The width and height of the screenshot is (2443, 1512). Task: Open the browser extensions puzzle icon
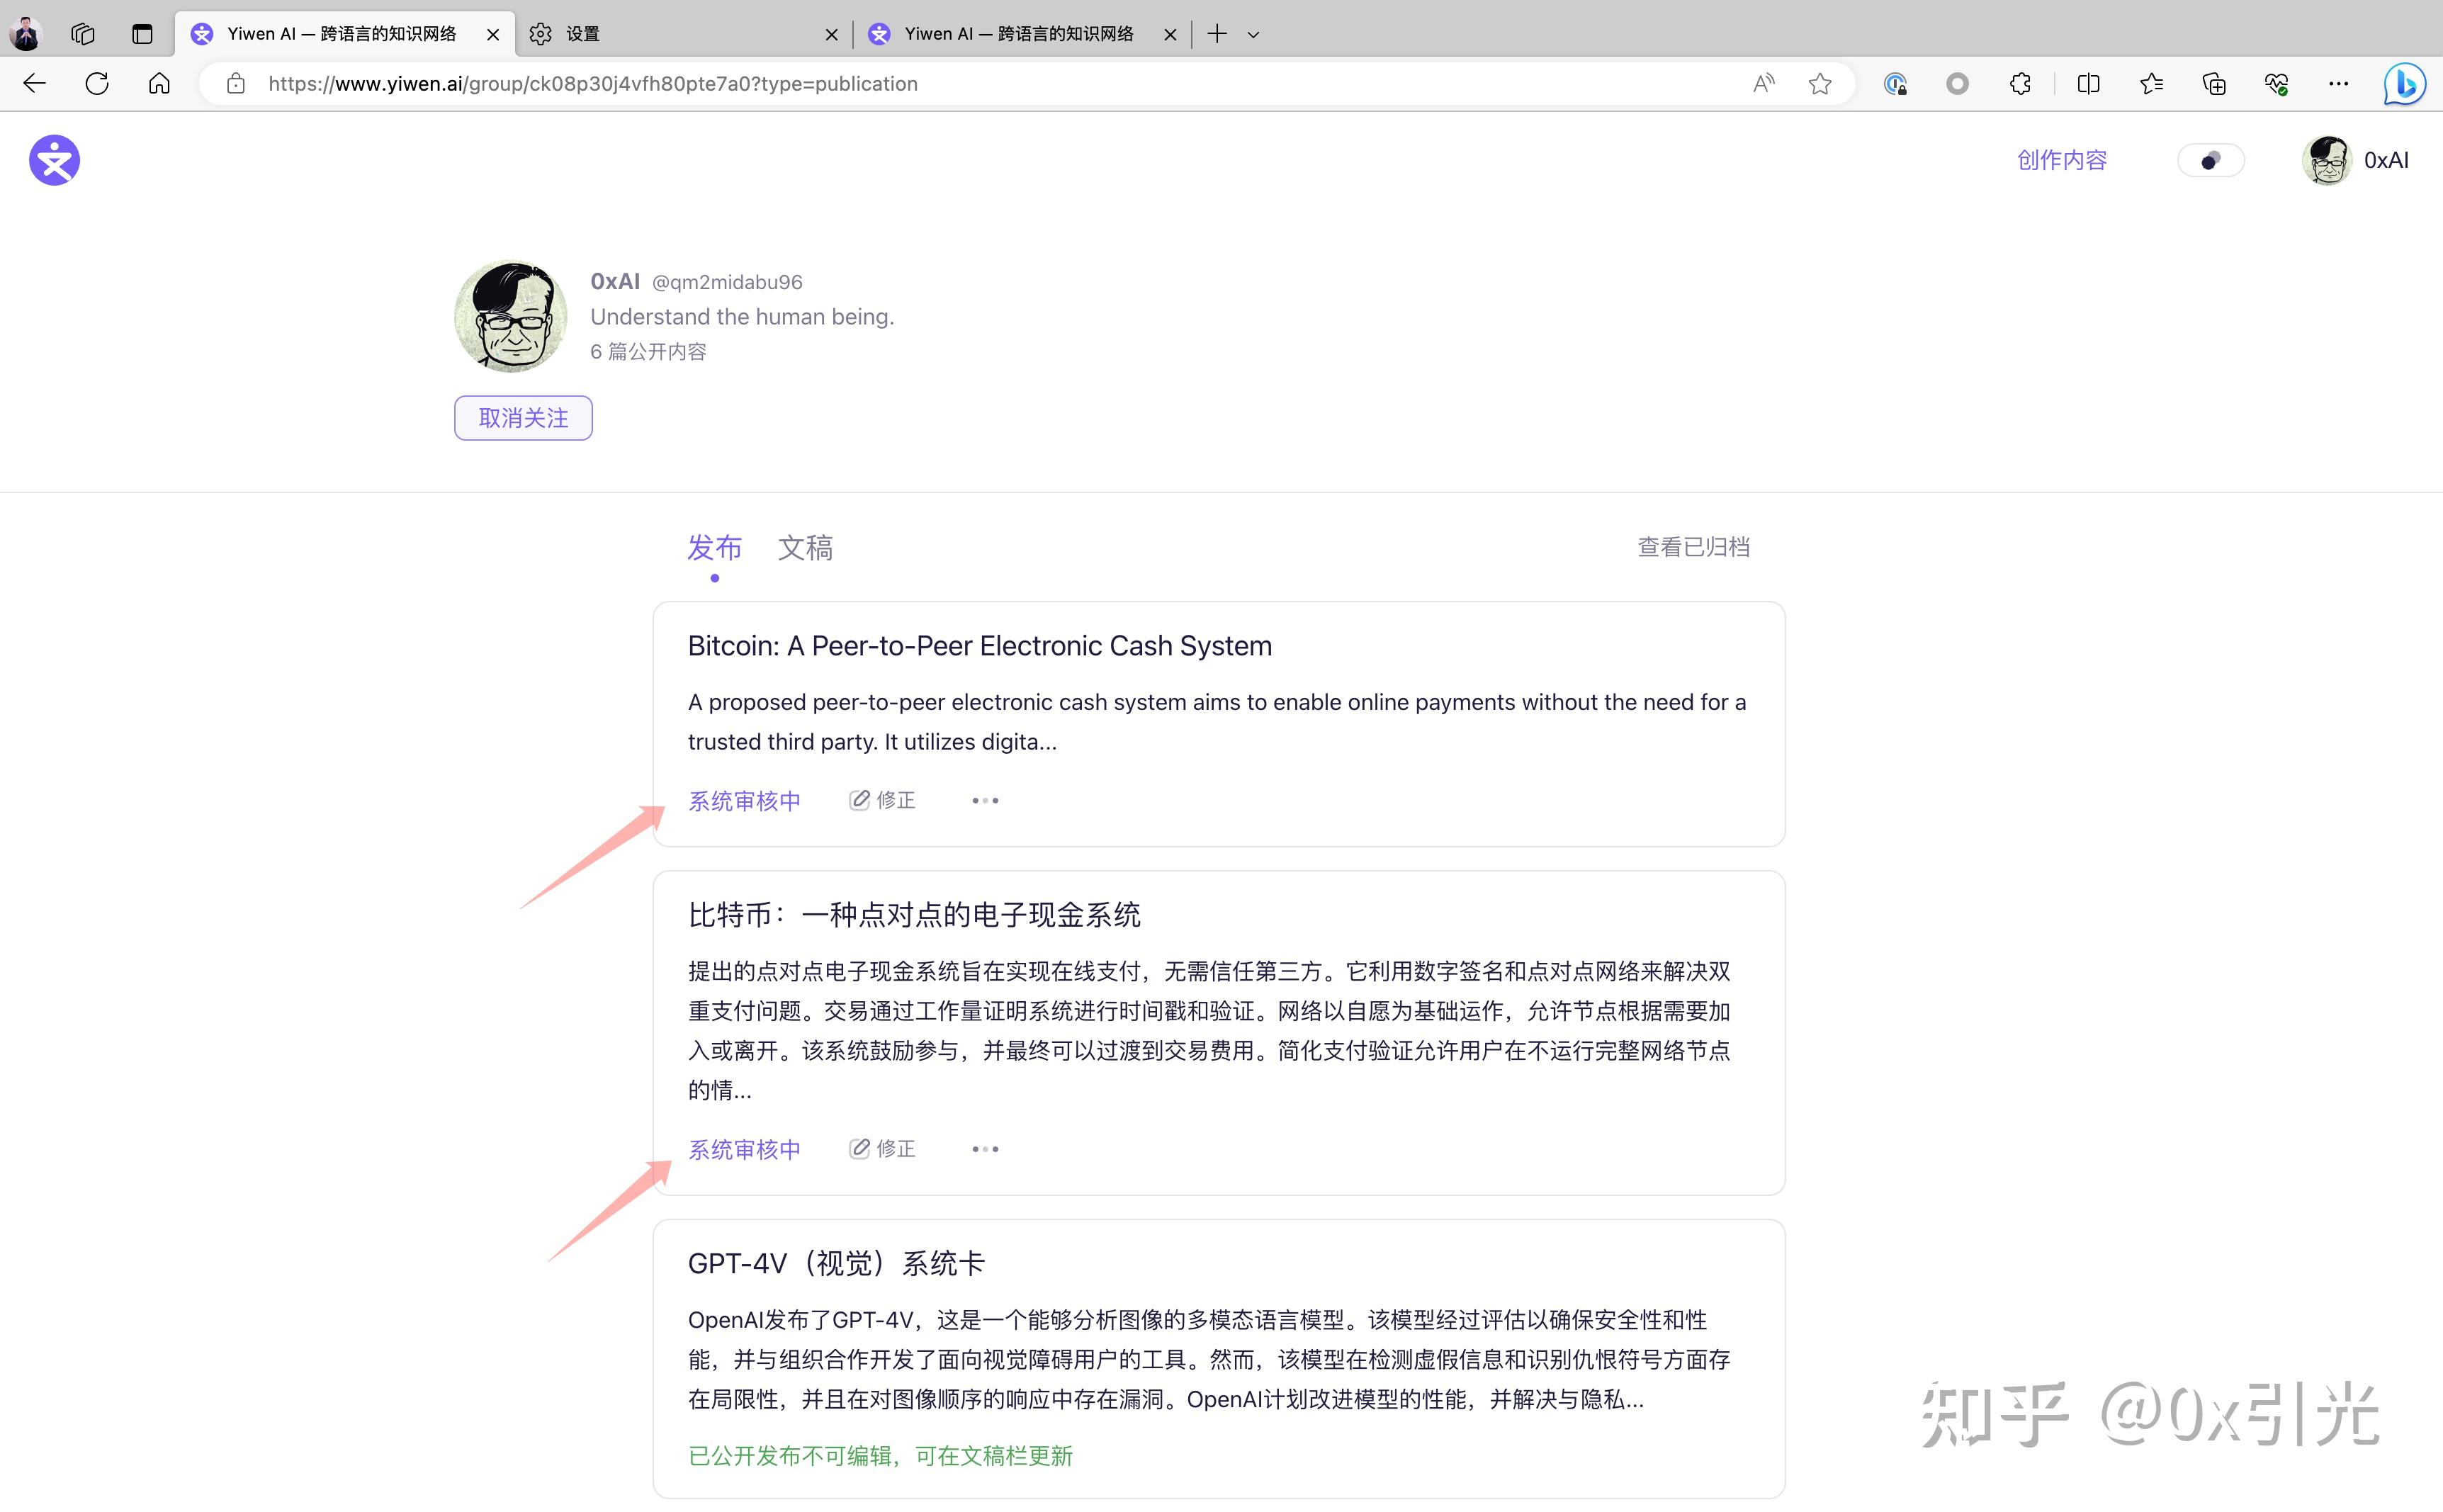click(2020, 84)
